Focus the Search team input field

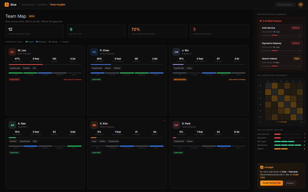click(285, 5)
